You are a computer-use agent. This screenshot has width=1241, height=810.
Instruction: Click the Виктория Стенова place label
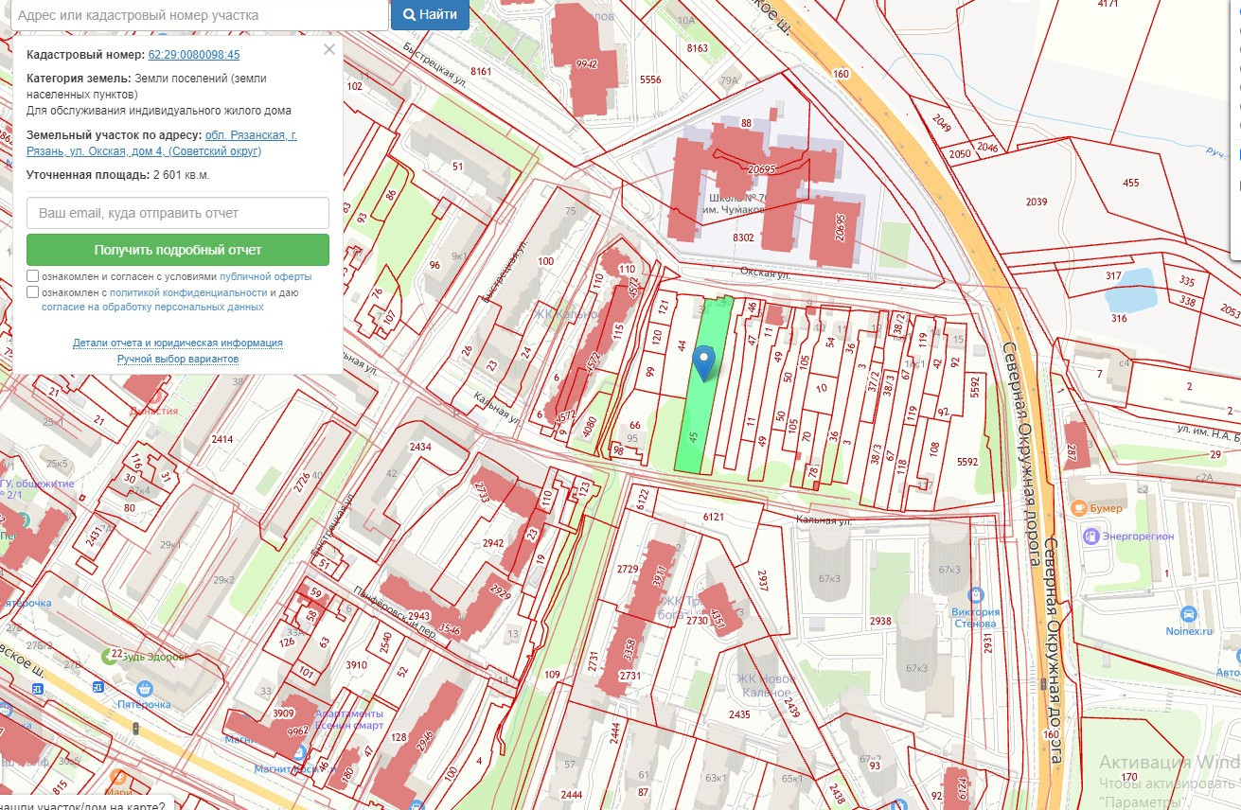tap(975, 617)
